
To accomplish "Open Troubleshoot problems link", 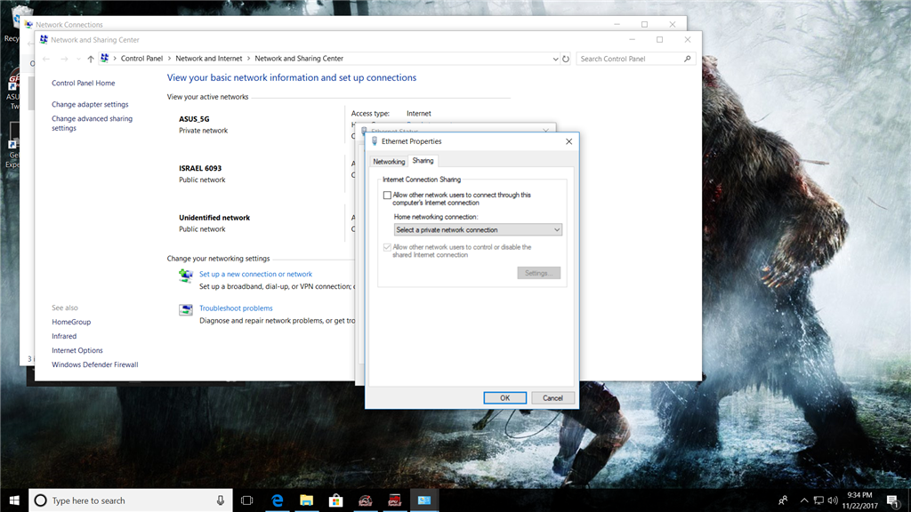I will tap(236, 308).
